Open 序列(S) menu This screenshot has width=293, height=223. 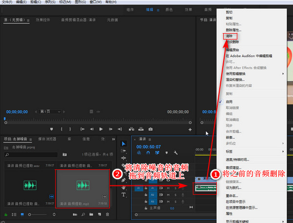(50, 2)
